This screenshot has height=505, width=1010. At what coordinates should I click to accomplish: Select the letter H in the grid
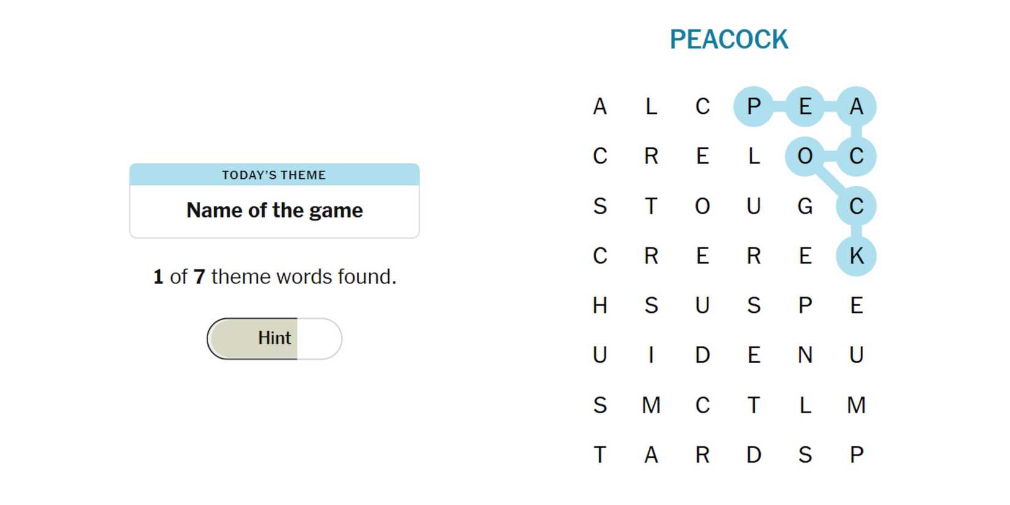point(600,305)
